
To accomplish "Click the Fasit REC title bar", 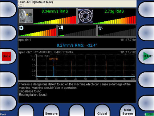I will [x=77, y=4].
